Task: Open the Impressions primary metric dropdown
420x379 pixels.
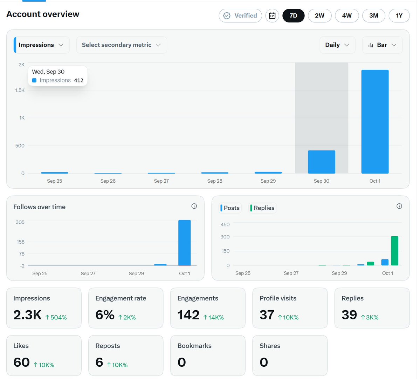Action: click(42, 45)
